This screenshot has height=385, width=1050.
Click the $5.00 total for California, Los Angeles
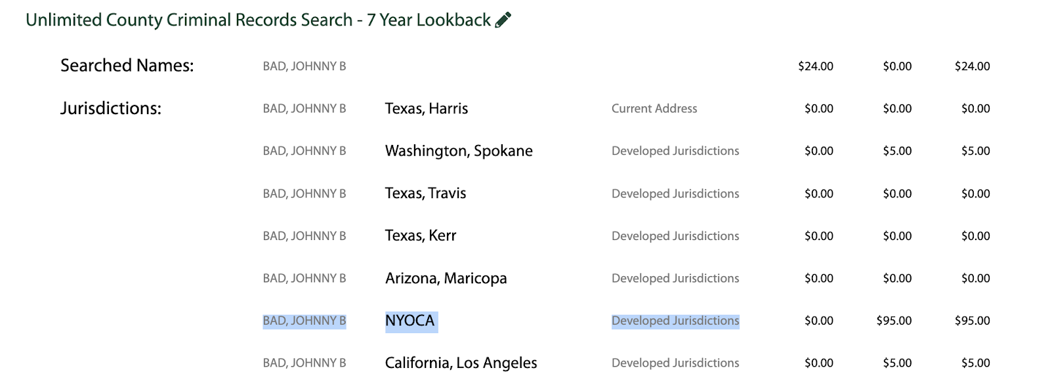click(976, 363)
